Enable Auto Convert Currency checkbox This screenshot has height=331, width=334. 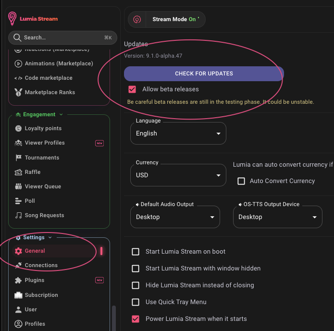click(241, 181)
